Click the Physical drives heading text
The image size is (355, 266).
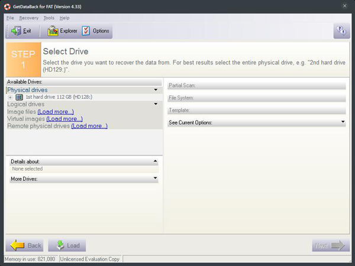point(27,90)
